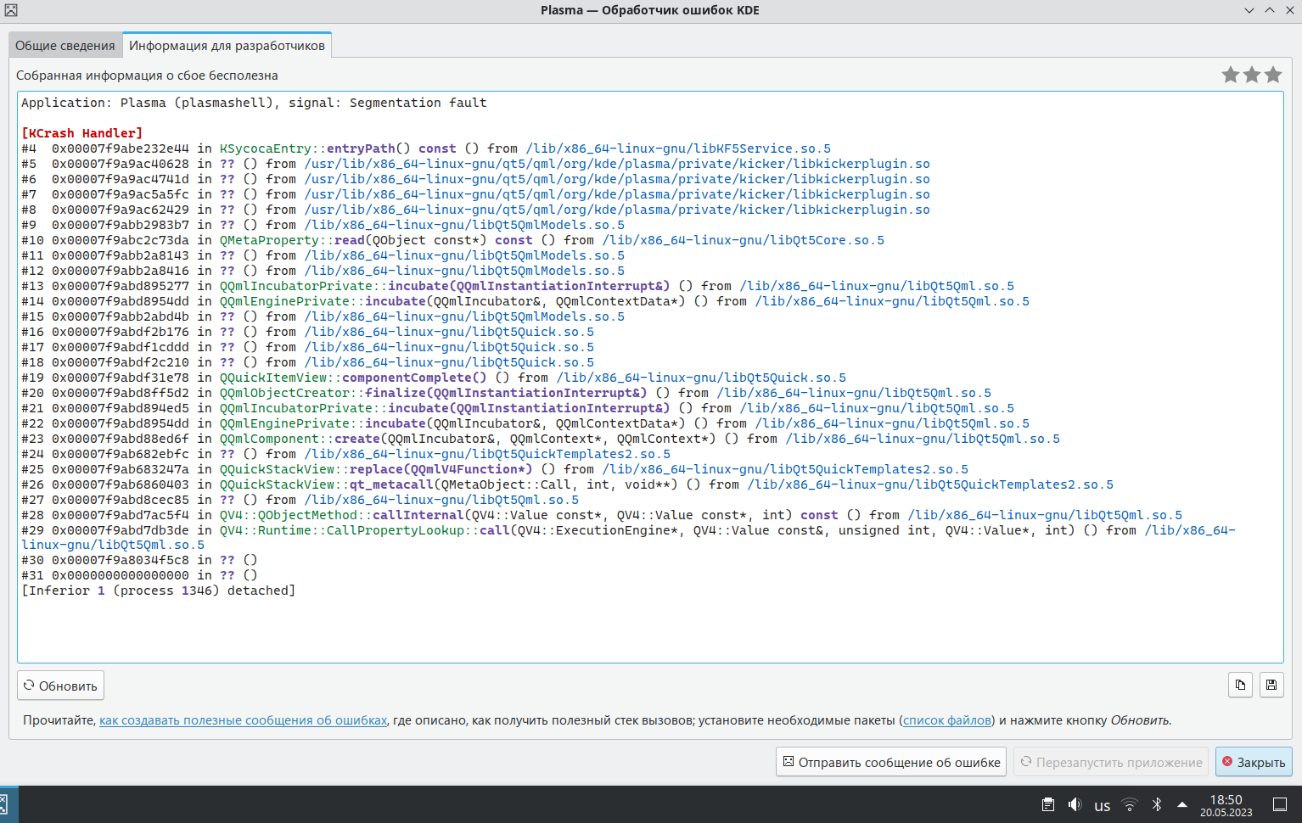Image resolution: width=1302 pixels, height=823 pixels.
Task: Open the Bluetooth tray icon
Action: click(1156, 804)
